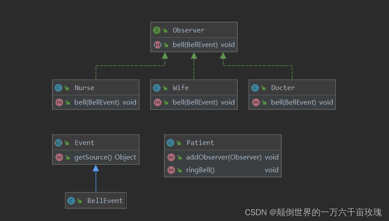This screenshot has height=221, width=389.
Task: Click the ringBell method icon
Action: (x=170, y=170)
